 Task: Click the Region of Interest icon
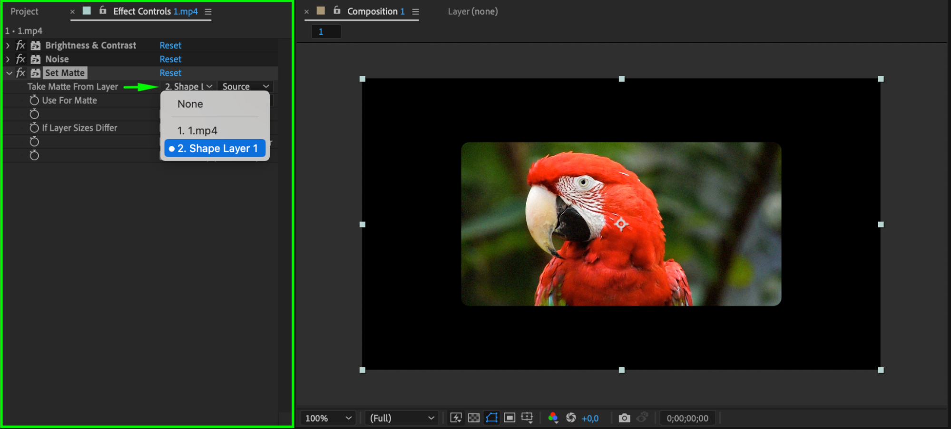[x=510, y=418]
